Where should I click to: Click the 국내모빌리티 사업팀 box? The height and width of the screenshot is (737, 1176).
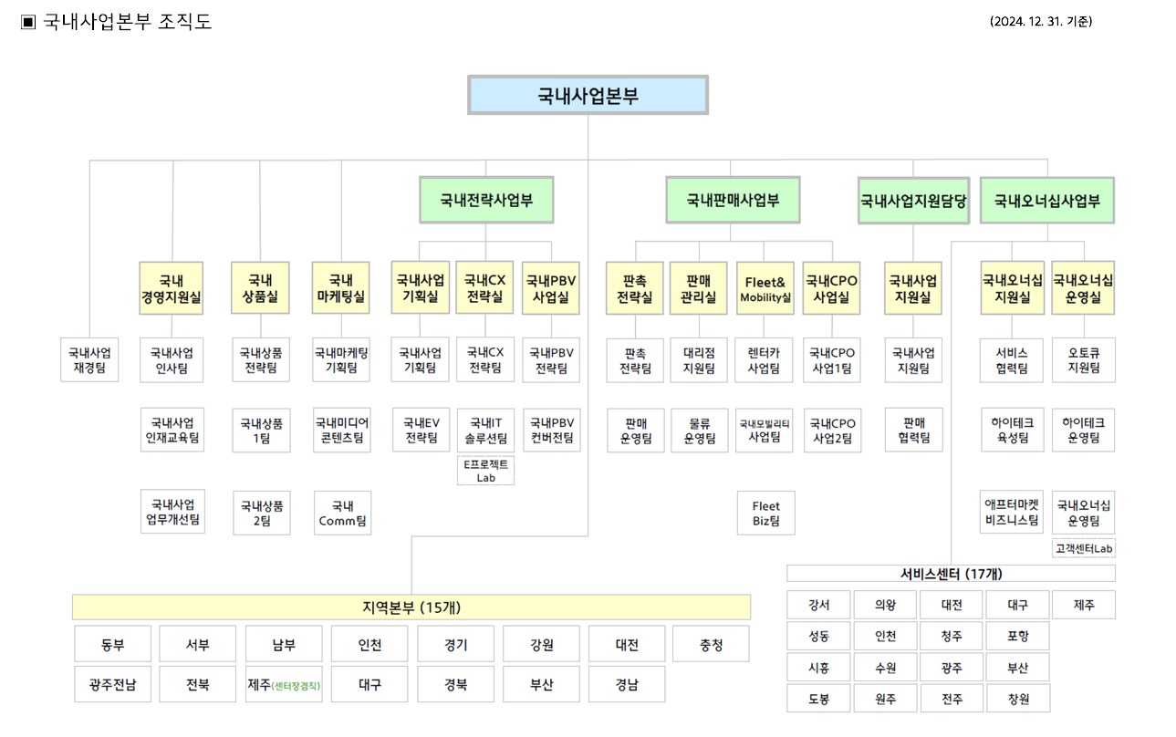(765, 431)
